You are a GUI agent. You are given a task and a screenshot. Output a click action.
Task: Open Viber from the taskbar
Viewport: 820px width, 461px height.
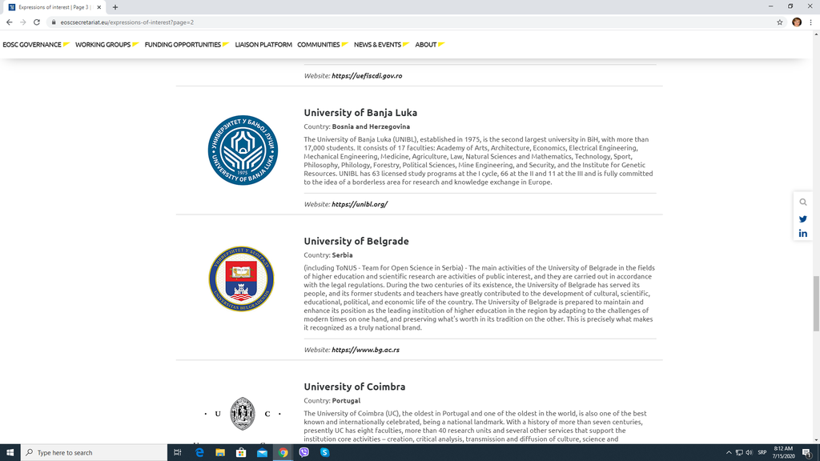[303, 452]
